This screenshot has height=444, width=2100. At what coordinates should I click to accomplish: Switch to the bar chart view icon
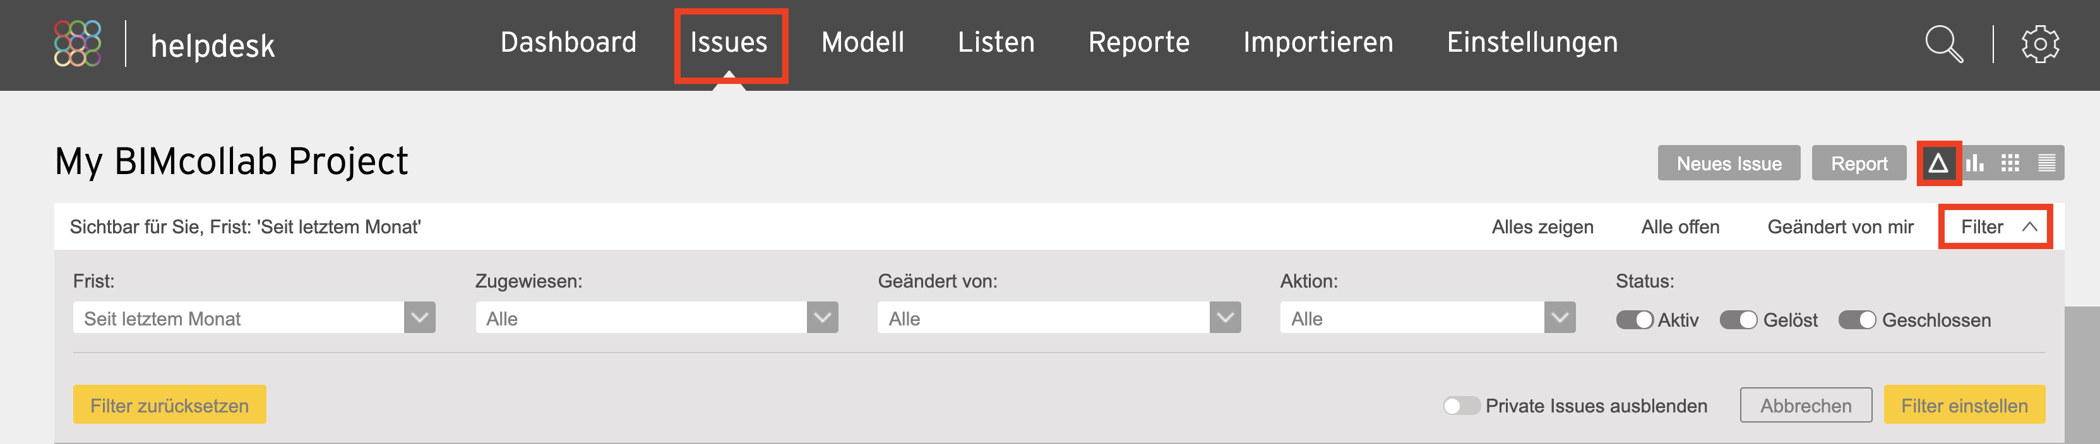(x=1974, y=163)
